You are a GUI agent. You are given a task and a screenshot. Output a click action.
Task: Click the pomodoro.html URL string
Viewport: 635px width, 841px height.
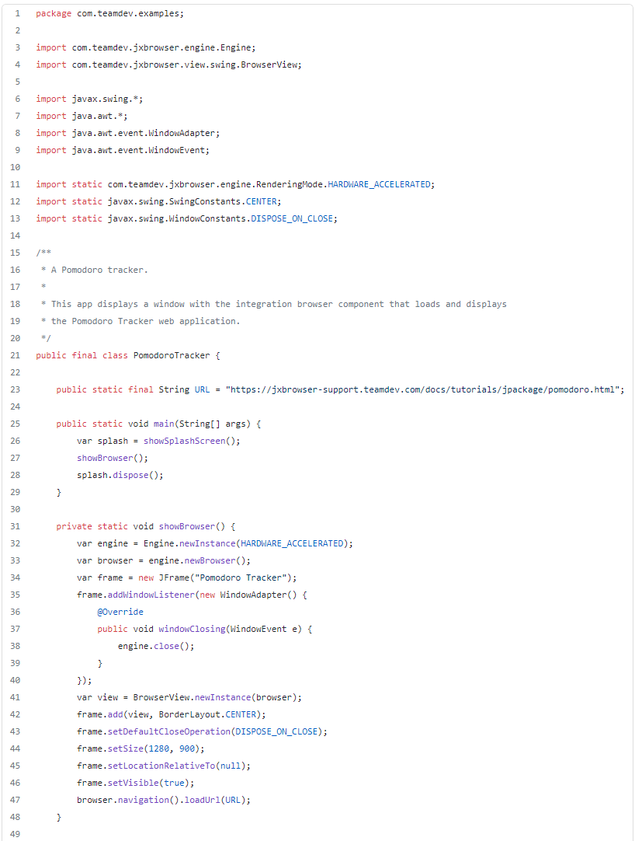(x=423, y=390)
